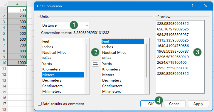Click target units list scrollbar thumb
The width and height of the screenshot is (214, 112).
click(147, 61)
